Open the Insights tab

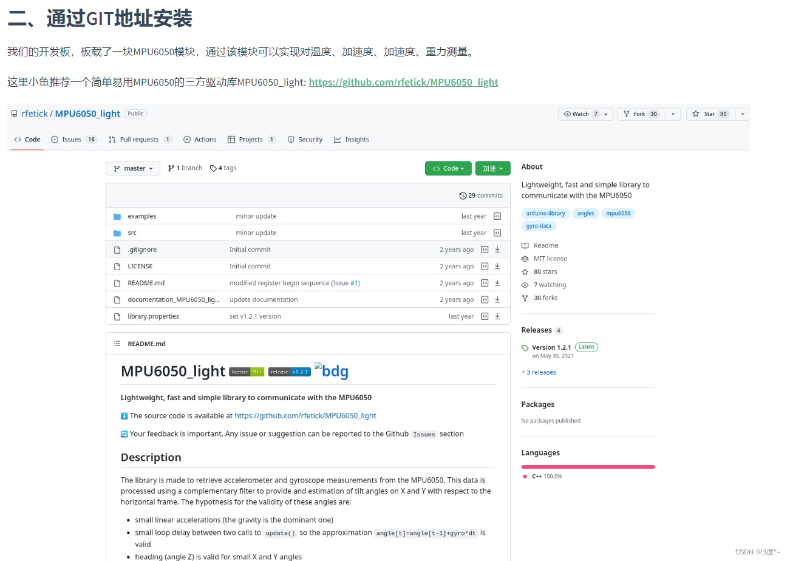point(351,139)
